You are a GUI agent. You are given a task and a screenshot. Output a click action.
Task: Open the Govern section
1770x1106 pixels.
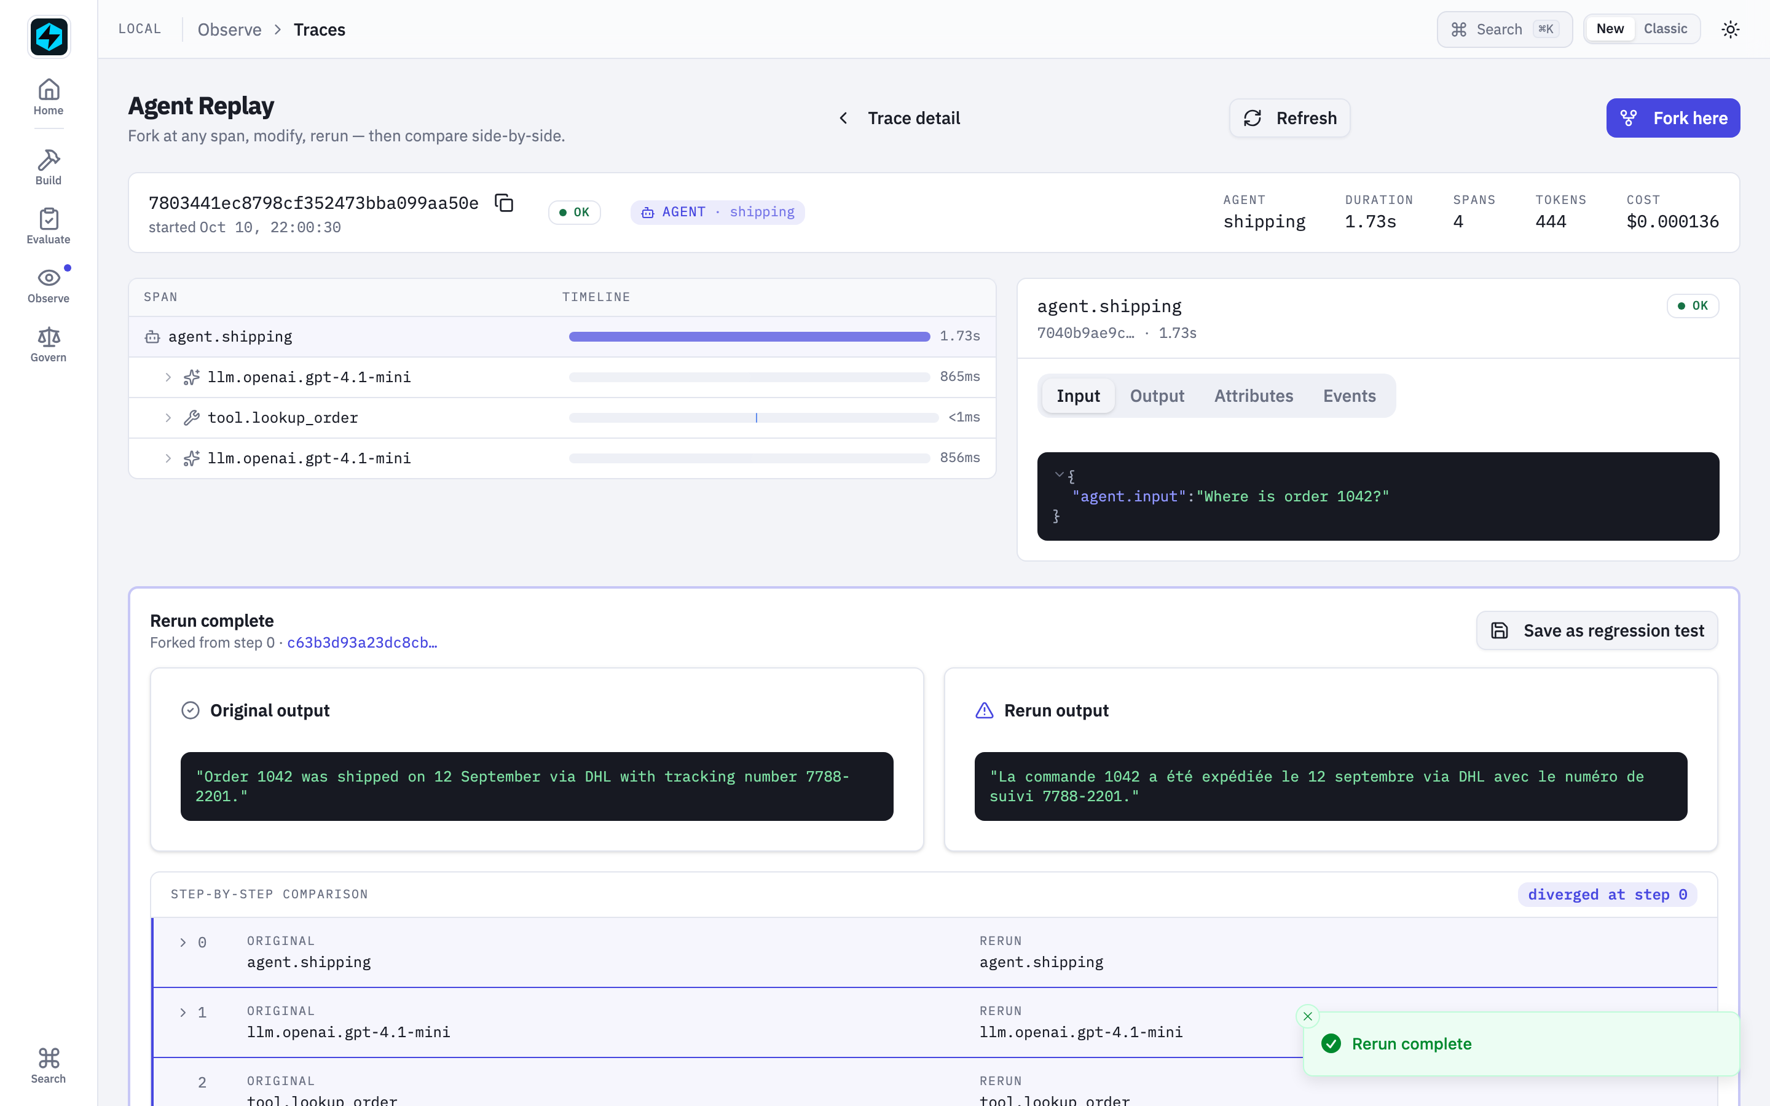click(49, 345)
